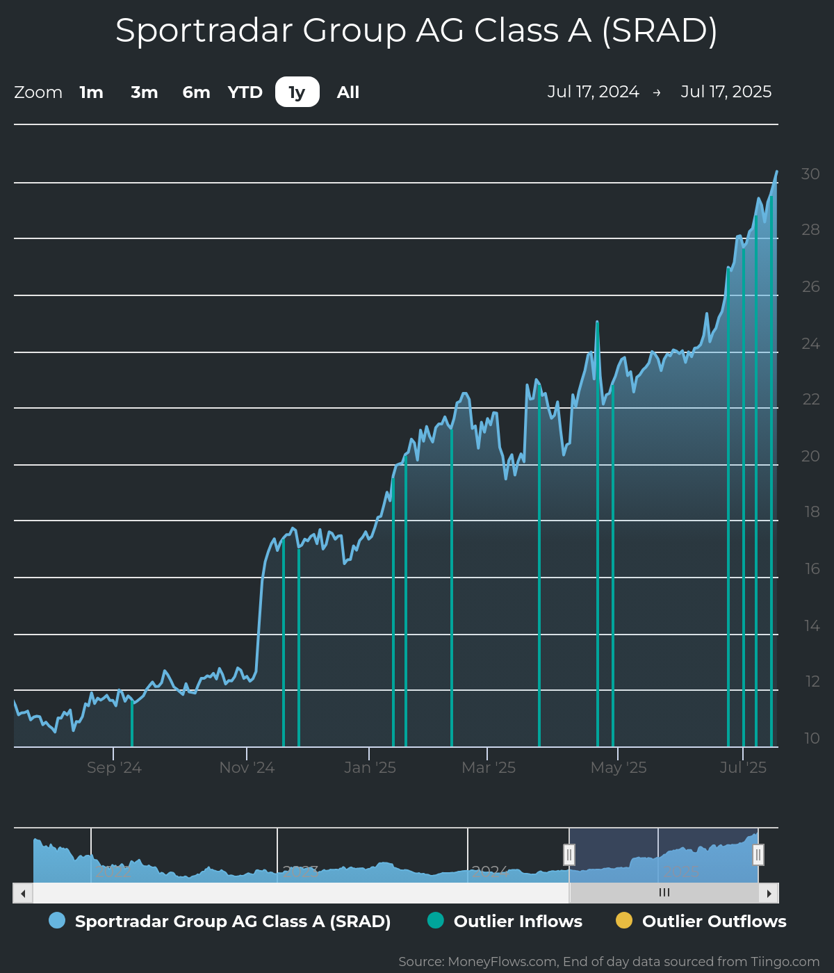Select the 6m zoom range
Viewport: 834px width, 973px height.
[x=196, y=92]
